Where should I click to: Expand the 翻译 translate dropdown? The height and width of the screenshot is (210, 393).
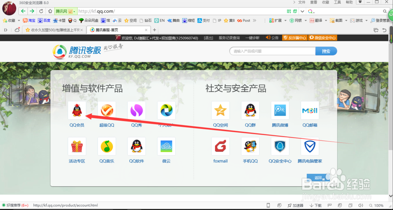point(326,20)
